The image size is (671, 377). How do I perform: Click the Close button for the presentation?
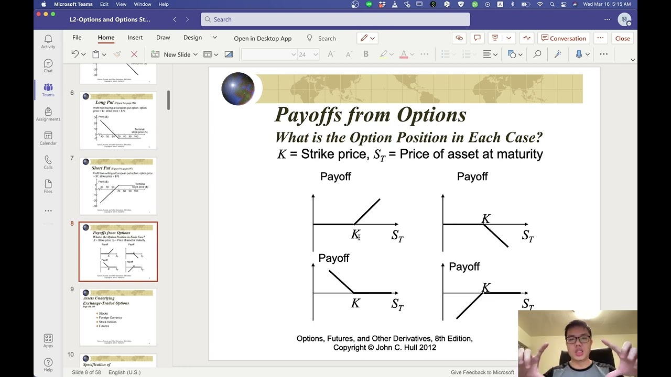[623, 38]
